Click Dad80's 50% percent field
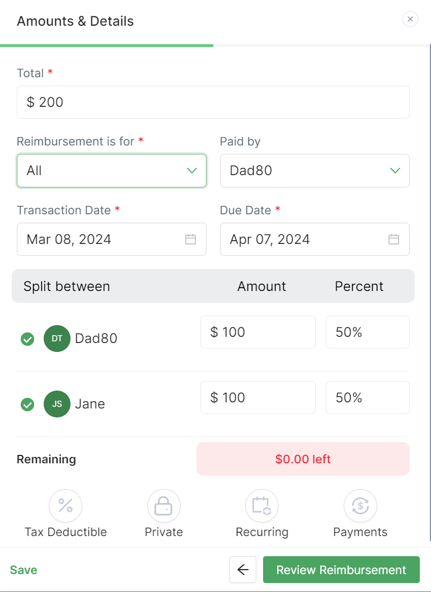The image size is (431, 592). pyautogui.click(x=367, y=332)
